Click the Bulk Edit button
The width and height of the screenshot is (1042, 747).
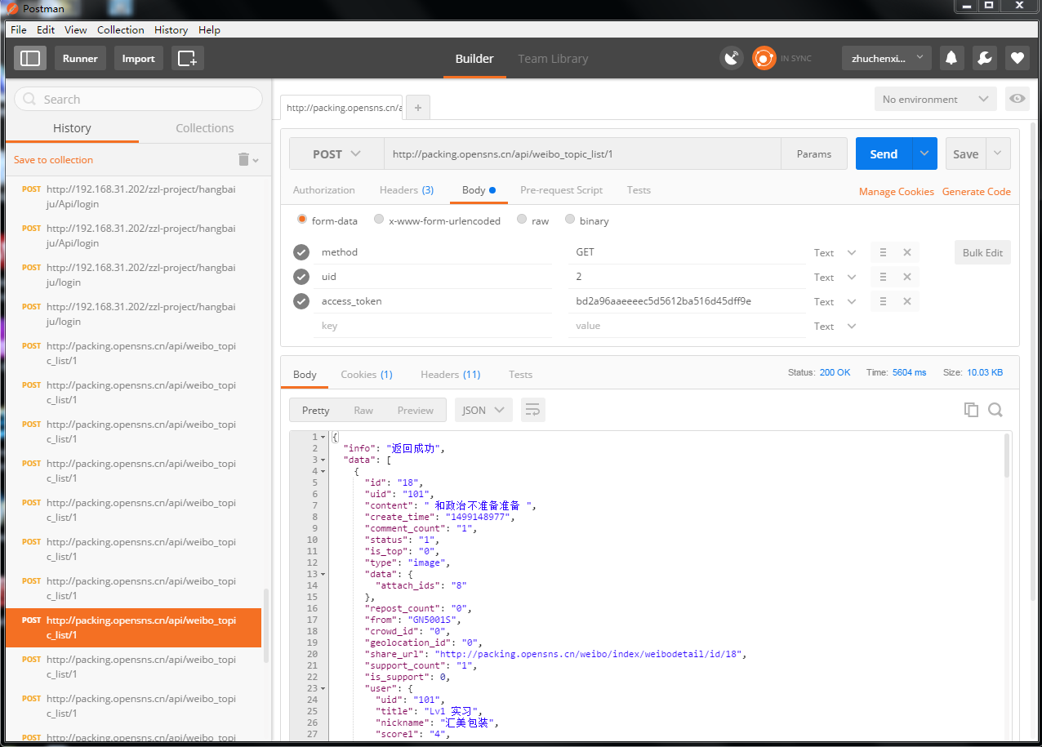point(982,252)
